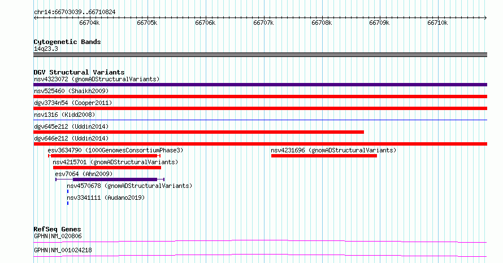Open nsv4231696 gnomAD variant label
This screenshot has width=503, height=263.
333,150
